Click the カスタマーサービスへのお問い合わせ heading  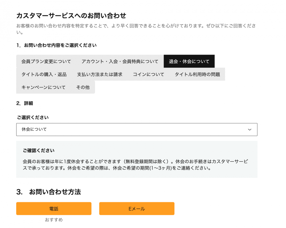[x=71, y=16]
